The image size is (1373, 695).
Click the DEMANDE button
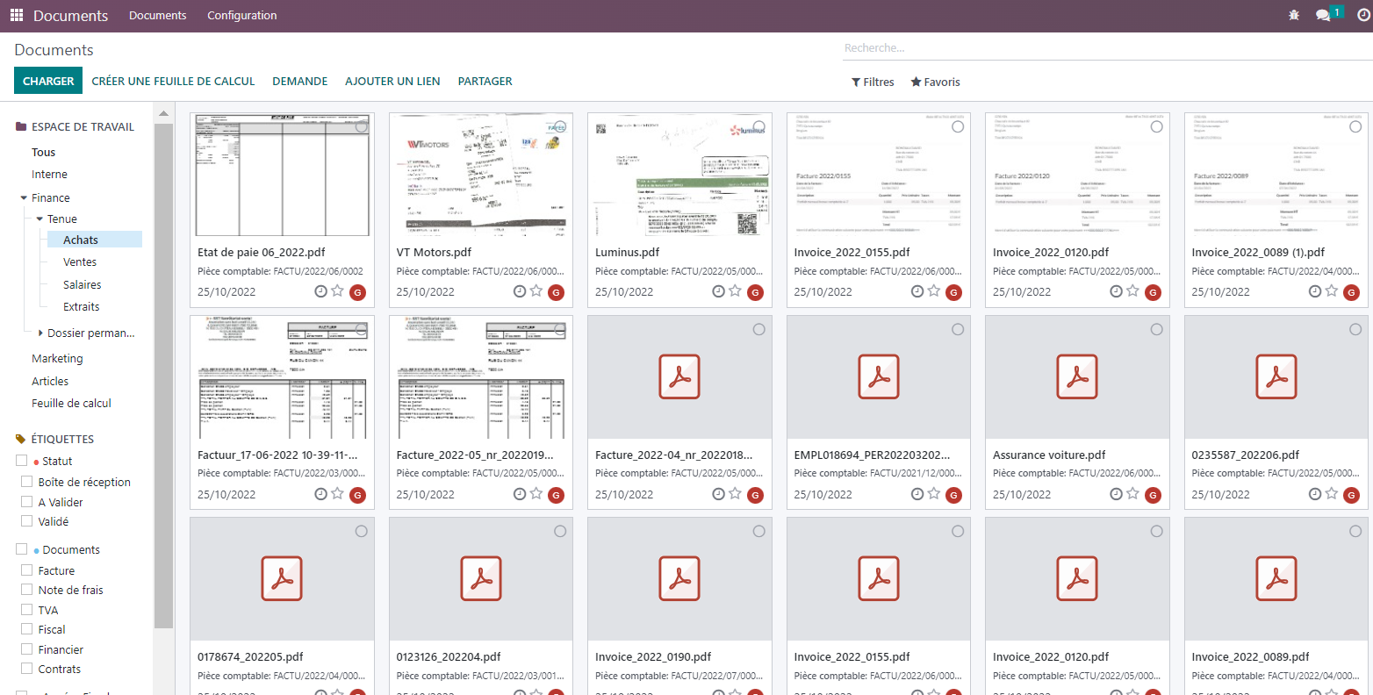pos(300,81)
